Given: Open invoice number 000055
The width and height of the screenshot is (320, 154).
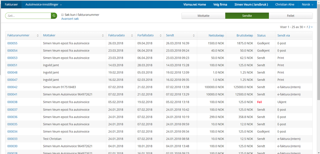Looking at the screenshot, I should pyautogui.click(x=13, y=43).
